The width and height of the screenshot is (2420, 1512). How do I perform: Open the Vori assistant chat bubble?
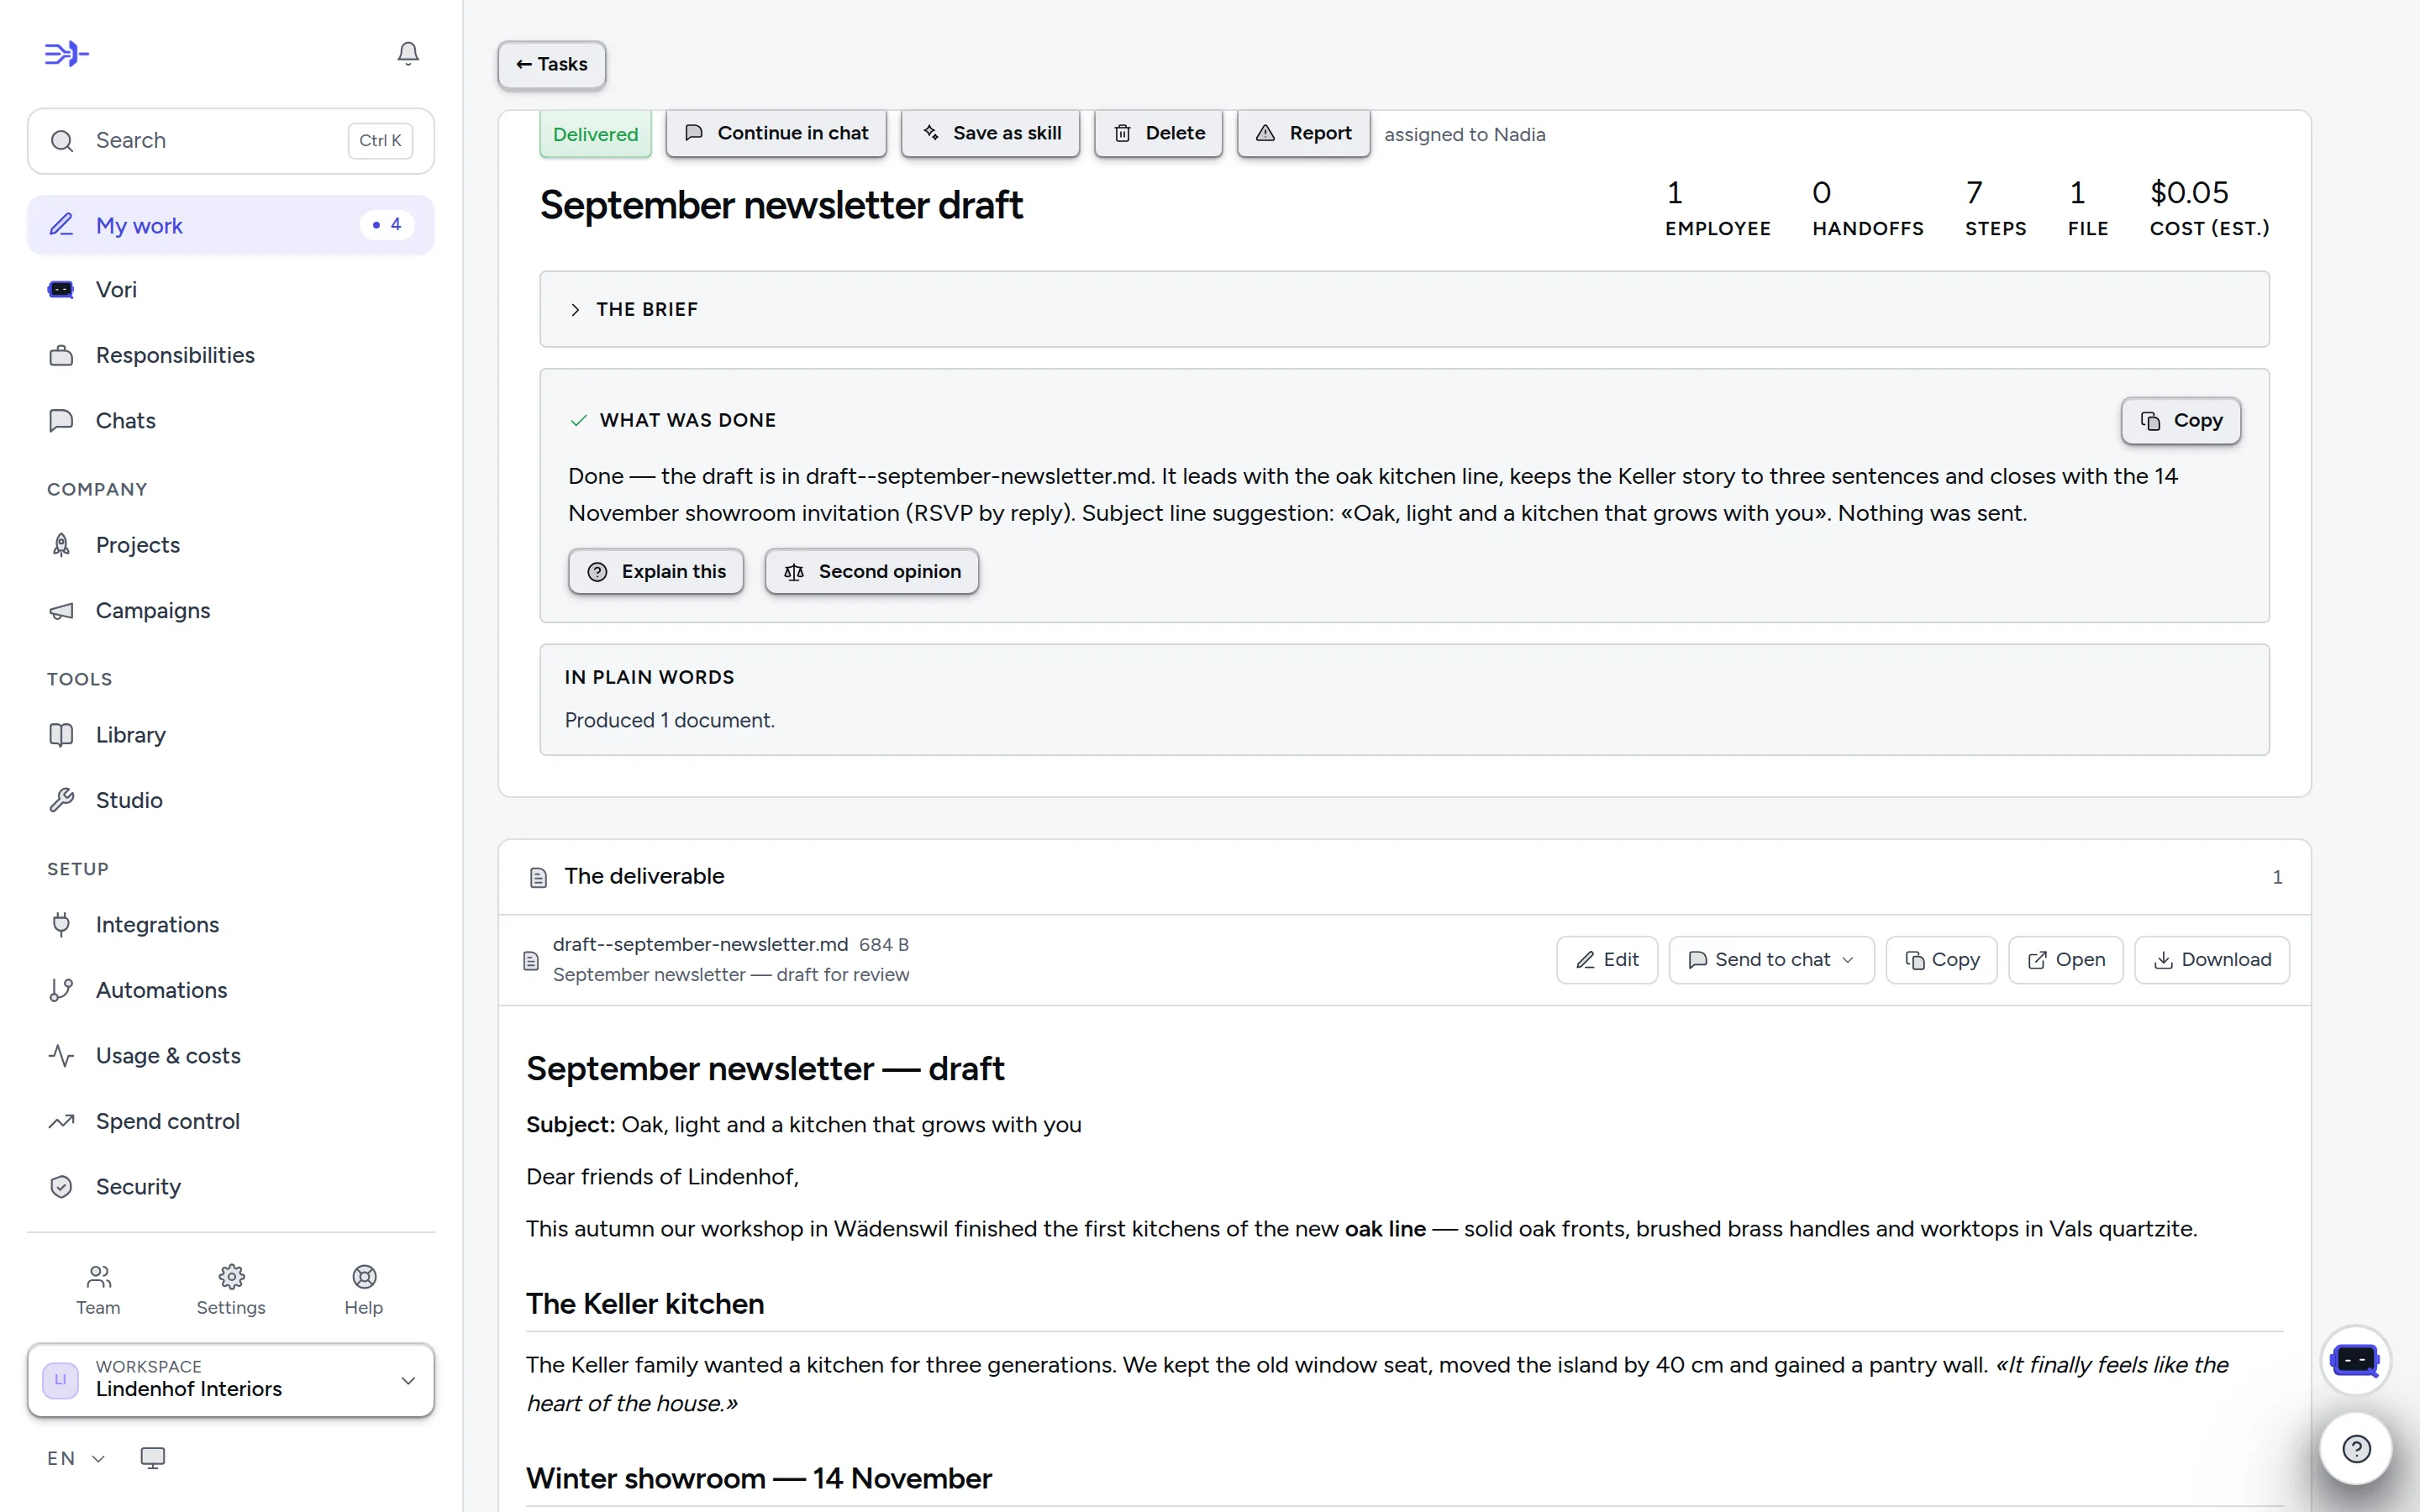pos(2355,1360)
